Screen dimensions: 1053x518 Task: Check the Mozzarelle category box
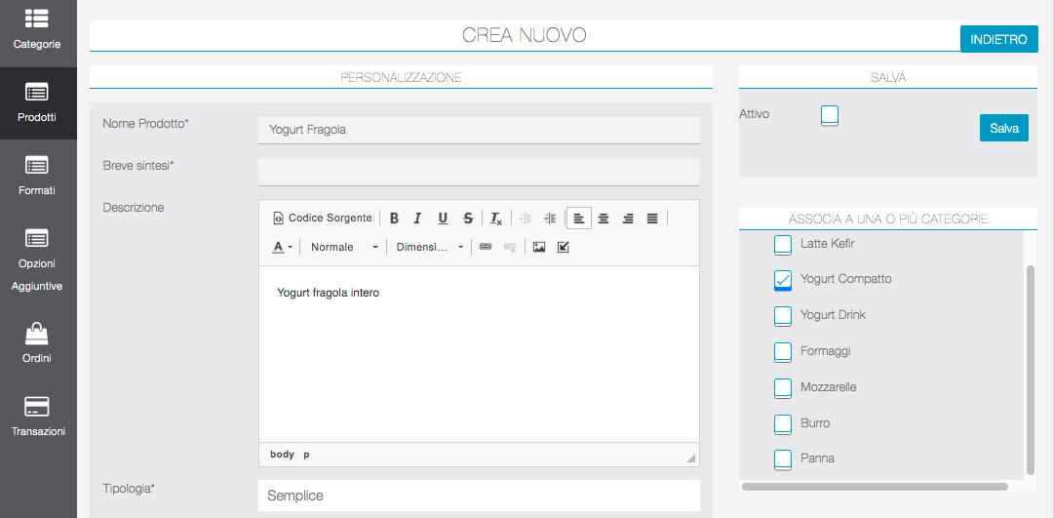[783, 388]
